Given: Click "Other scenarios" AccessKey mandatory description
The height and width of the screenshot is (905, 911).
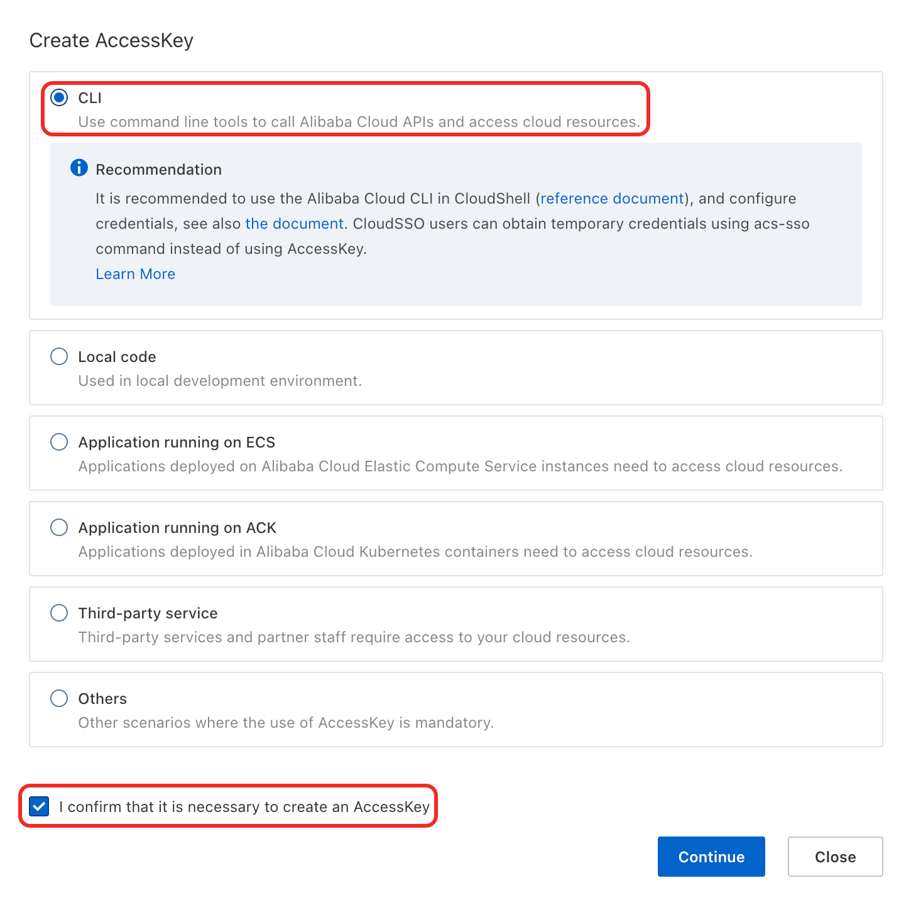Looking at the screenshot, I should pos(286,723).
